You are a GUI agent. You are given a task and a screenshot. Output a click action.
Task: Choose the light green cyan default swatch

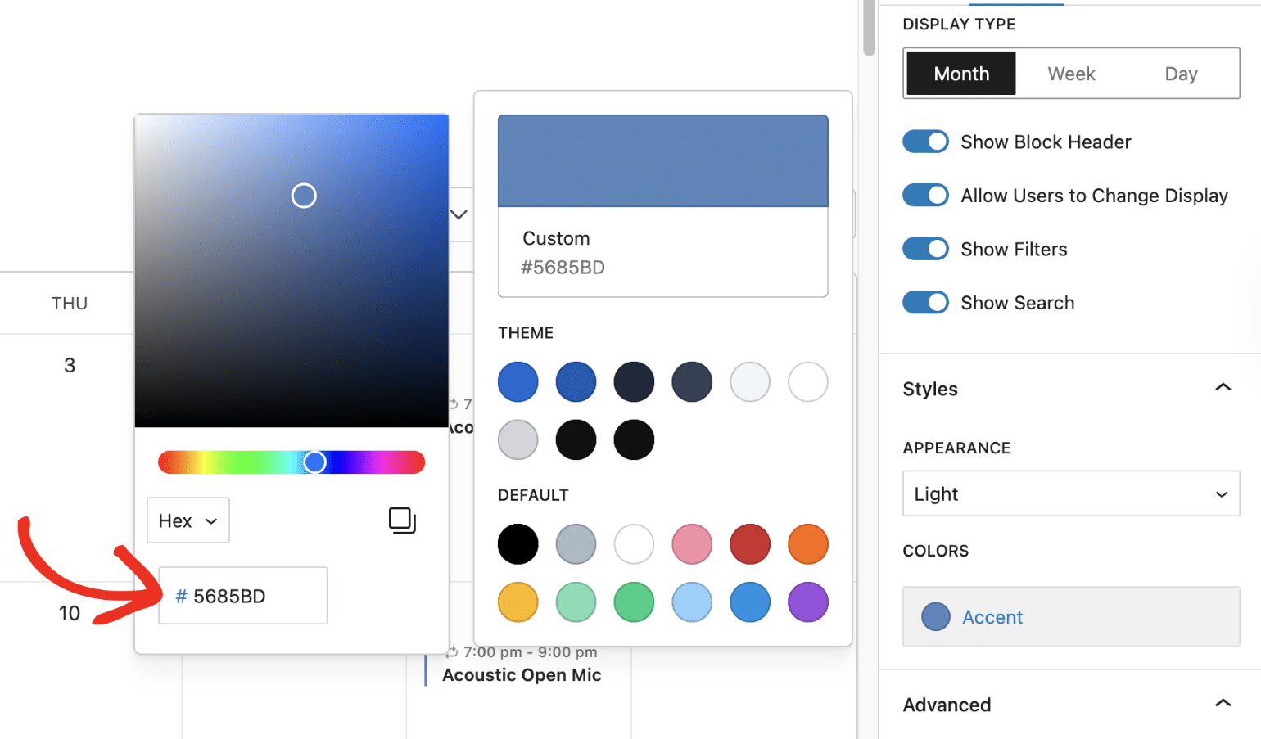pos(576,602)
